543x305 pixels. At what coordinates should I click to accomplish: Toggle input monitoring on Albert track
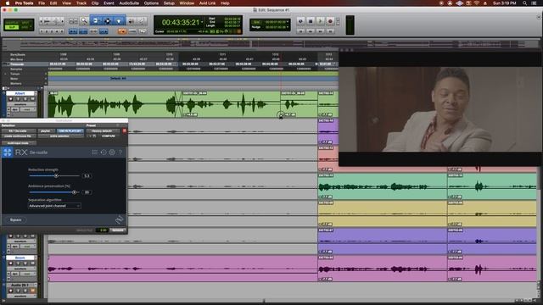(18, 99)
